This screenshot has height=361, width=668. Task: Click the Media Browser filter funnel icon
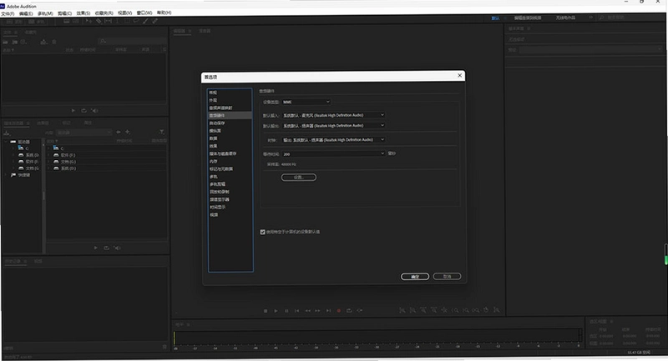pos(162,133)
